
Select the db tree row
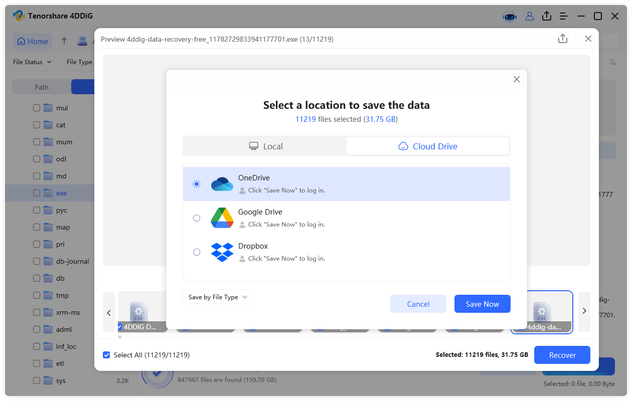point(50,278)
